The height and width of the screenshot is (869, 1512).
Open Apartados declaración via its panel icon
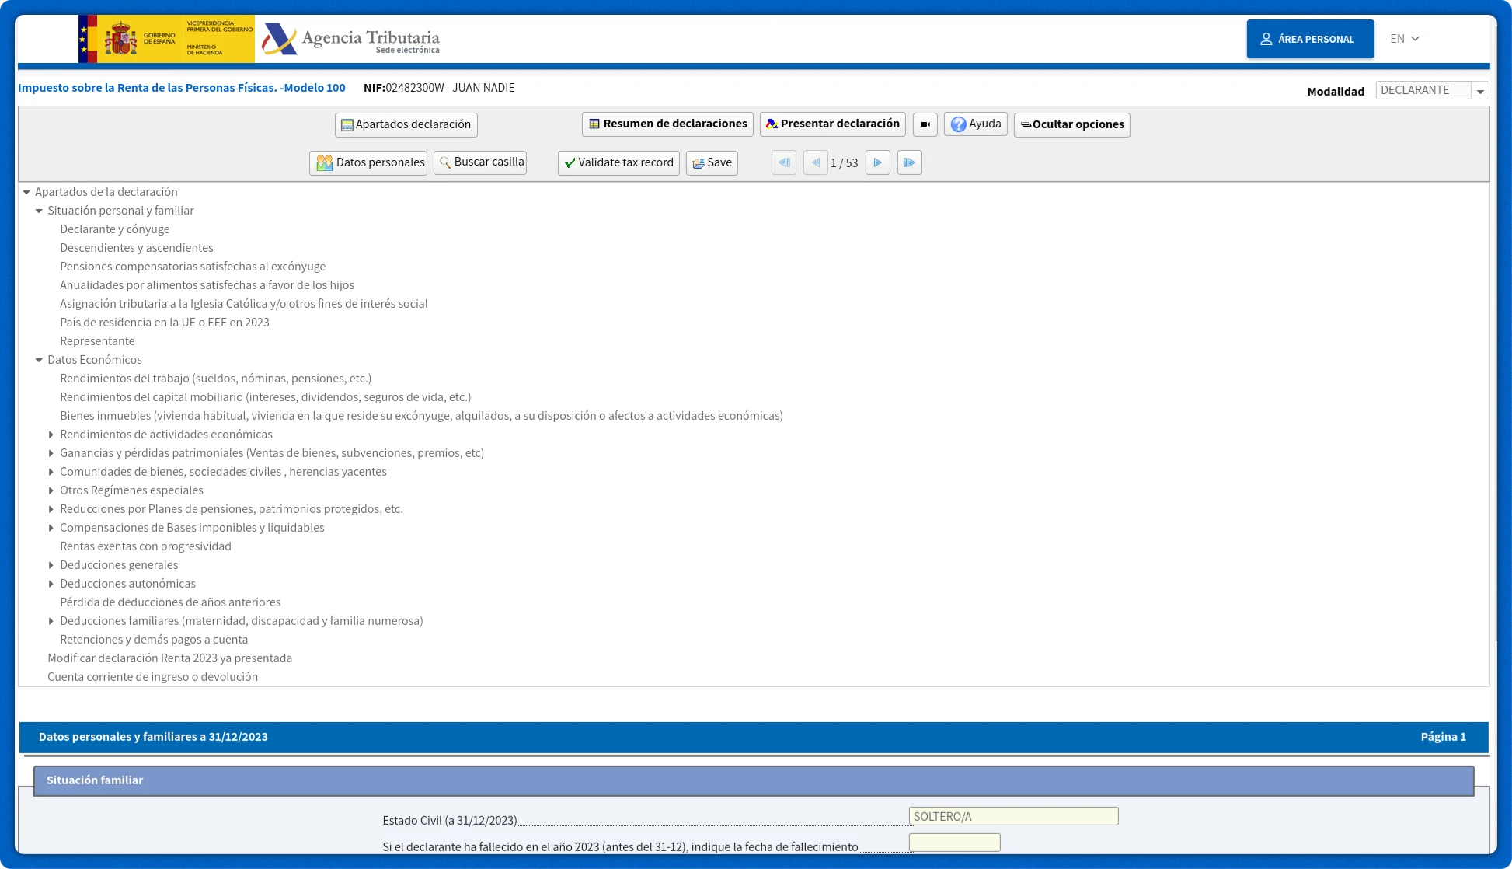[347, 124]
